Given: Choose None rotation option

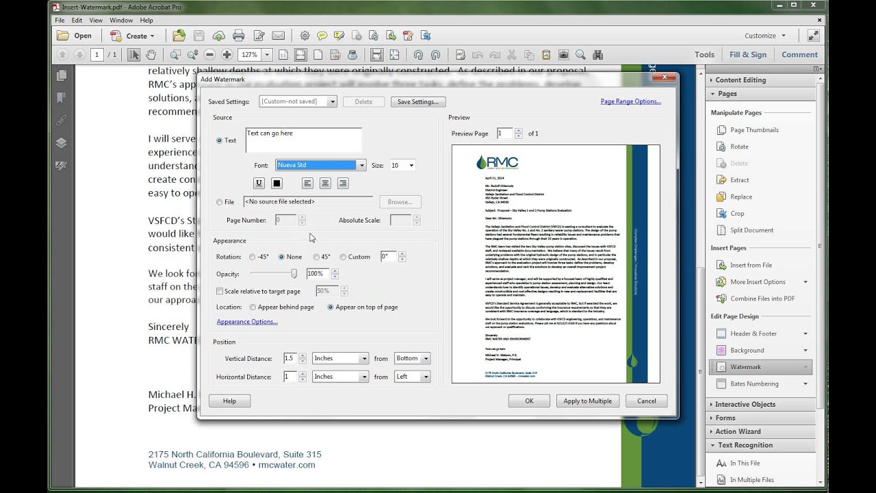Looking at the screenshot, I should click(x=281, y=257).
